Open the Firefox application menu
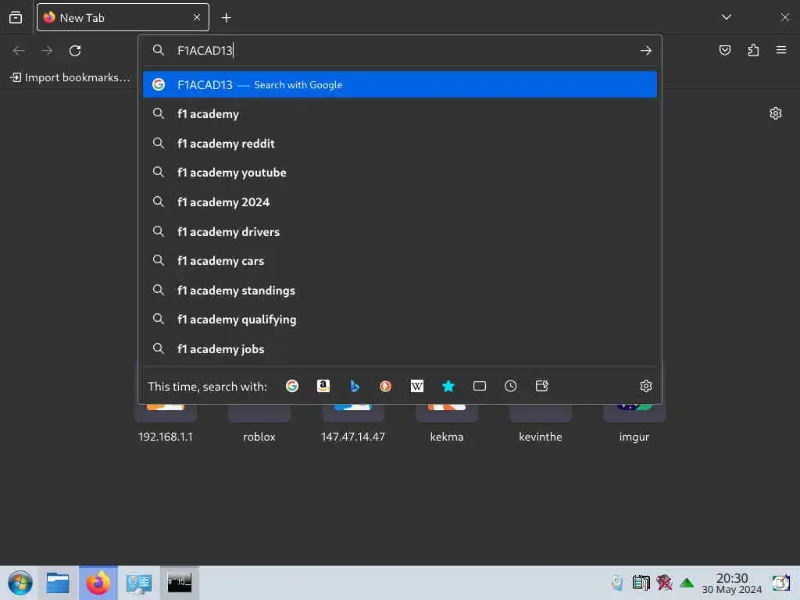This screenshot has width=800, height=600. pos(781,50)
